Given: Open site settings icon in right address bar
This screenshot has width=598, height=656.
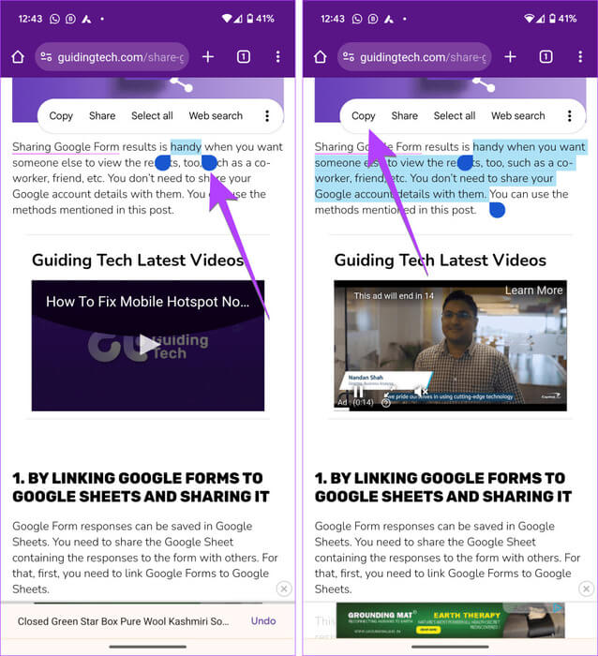Looking at the screenshot, I should pos(349,57).
